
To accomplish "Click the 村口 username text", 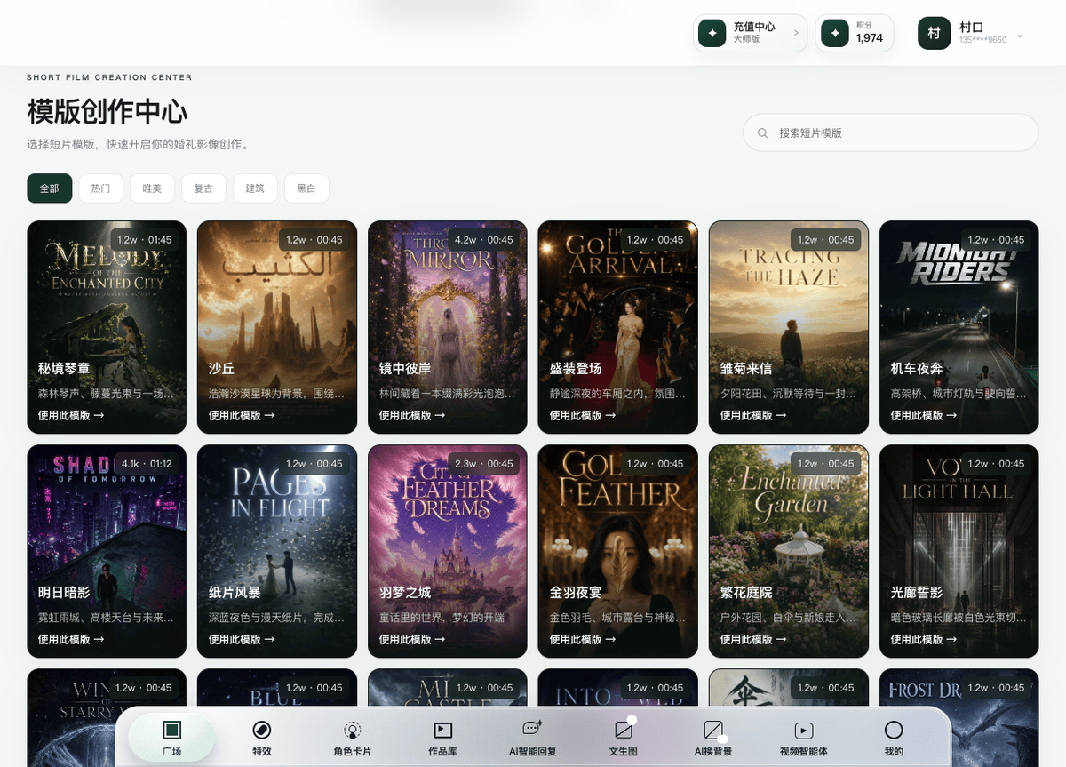I will click(971, 28).
